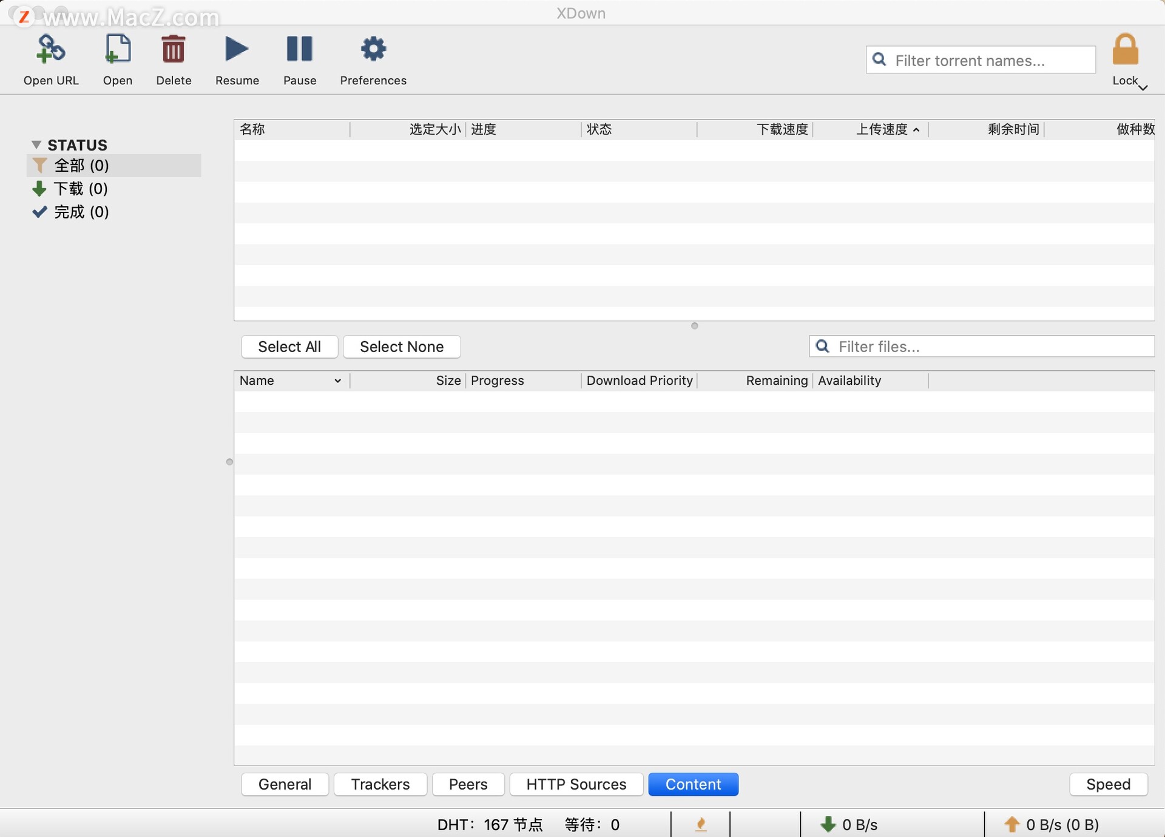The image size is (1165, 837).
Task: Switch to the General tab
Action: tap(285, 784)
